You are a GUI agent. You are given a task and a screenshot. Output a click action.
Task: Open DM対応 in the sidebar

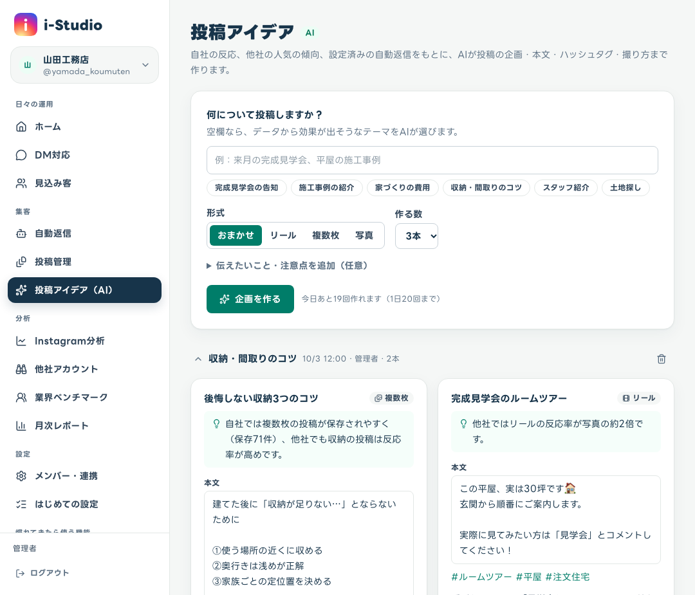(x=85, y=155)
